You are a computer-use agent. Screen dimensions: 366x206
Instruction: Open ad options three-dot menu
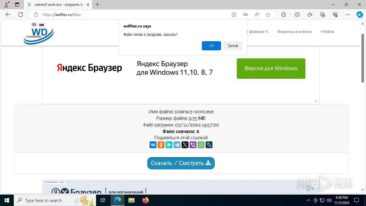point(315,184)
